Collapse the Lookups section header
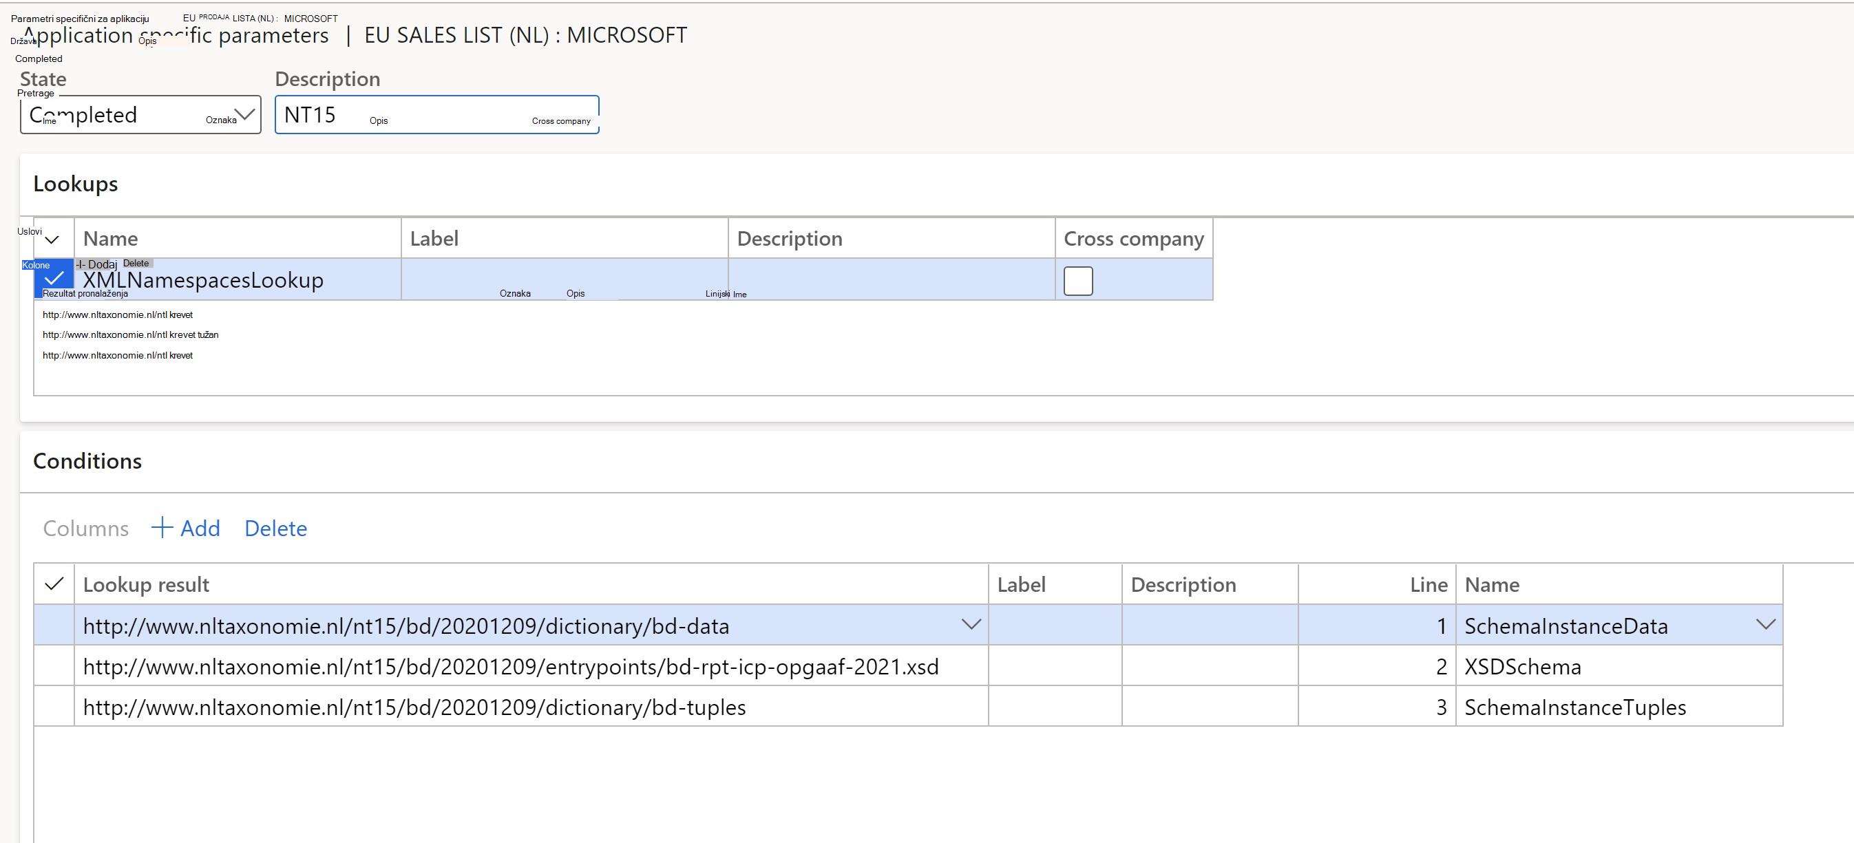 [76, 184]
